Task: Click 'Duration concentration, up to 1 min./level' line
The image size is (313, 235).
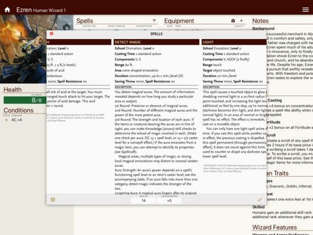Action: click(x=149, y=75)
